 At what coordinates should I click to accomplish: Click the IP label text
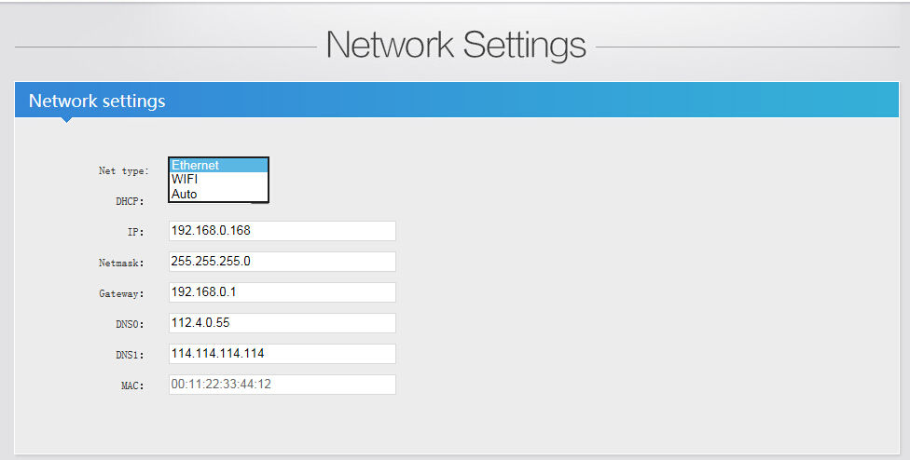[x=135, y=232]
